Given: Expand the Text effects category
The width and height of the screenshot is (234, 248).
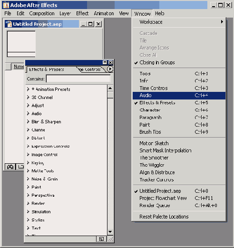Looking at the screenshot, I should point(28,228).
